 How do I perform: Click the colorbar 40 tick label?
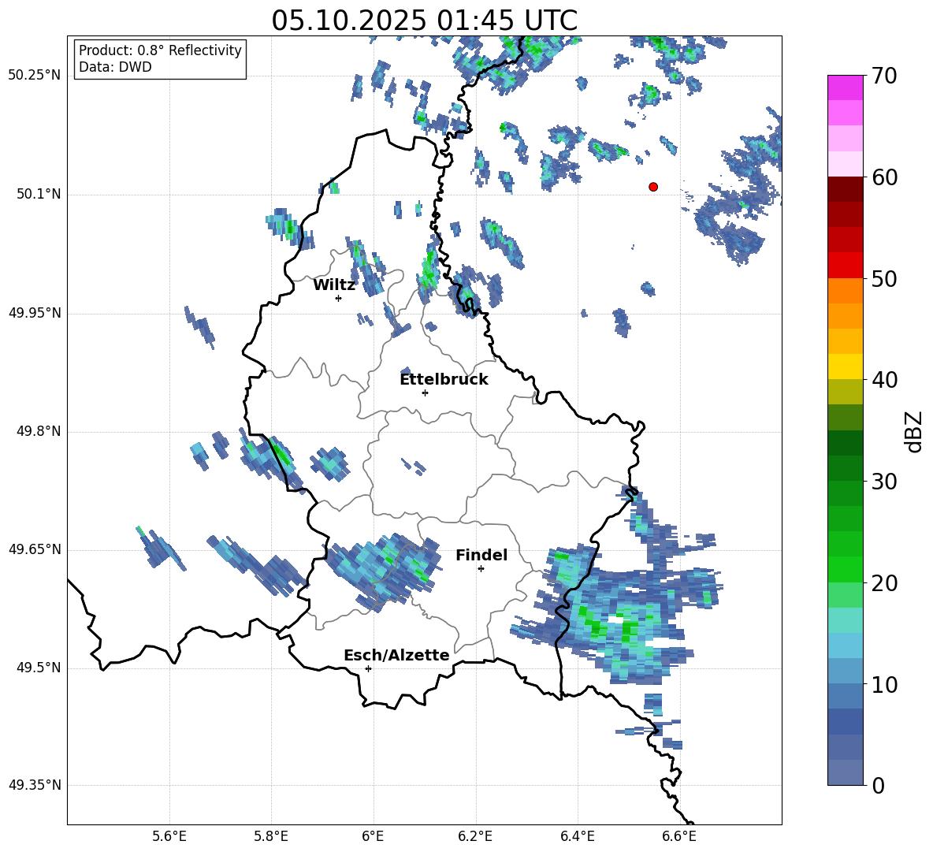884,380
